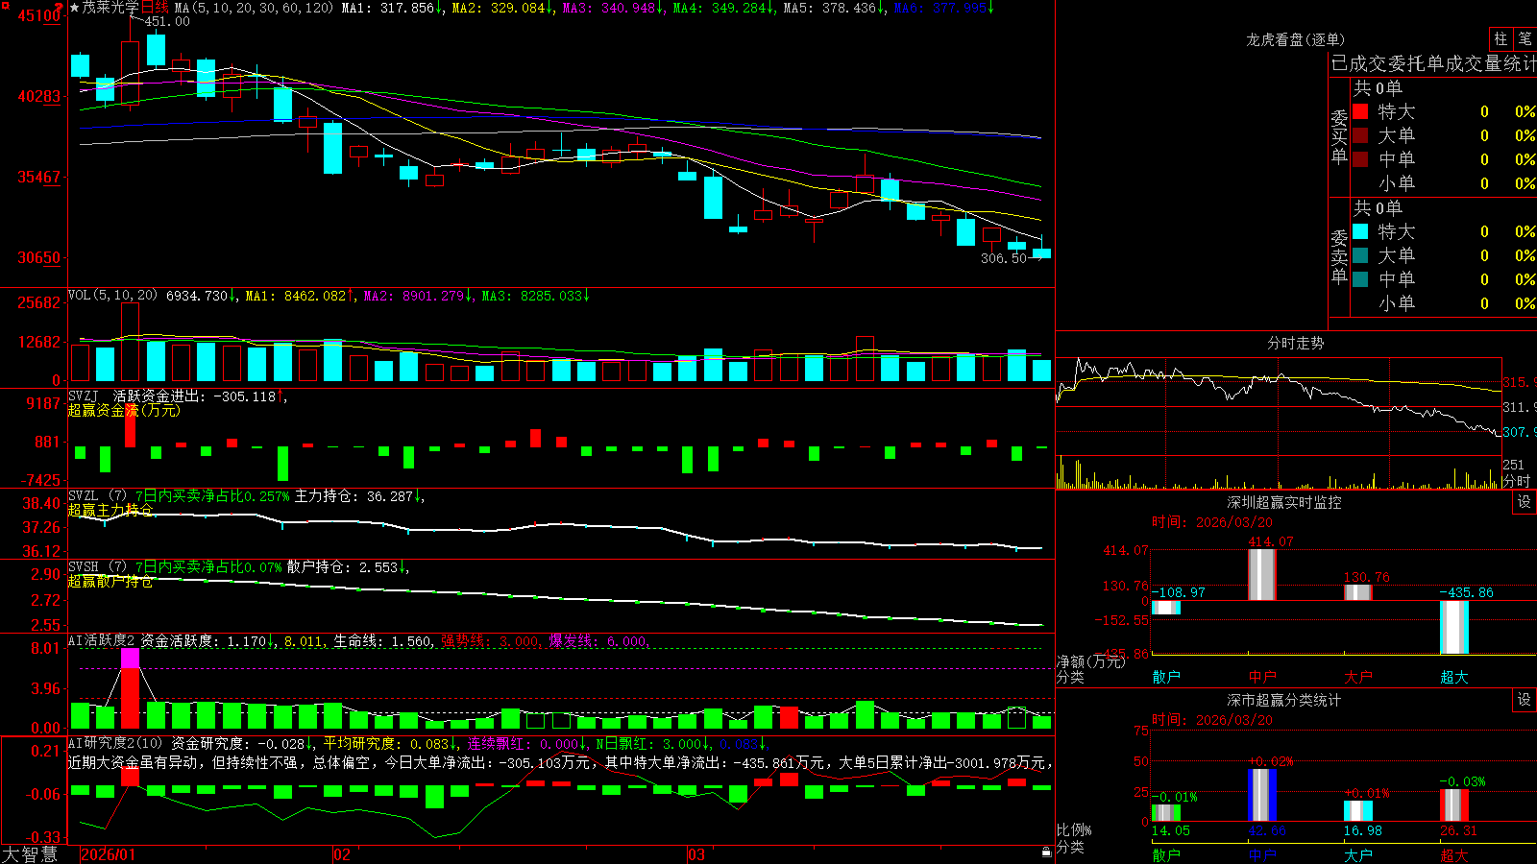Click the teal 大单 sell-order swatch
Image resolution: width=1537 pixels, height=864 pixels.
point(1360,255)
